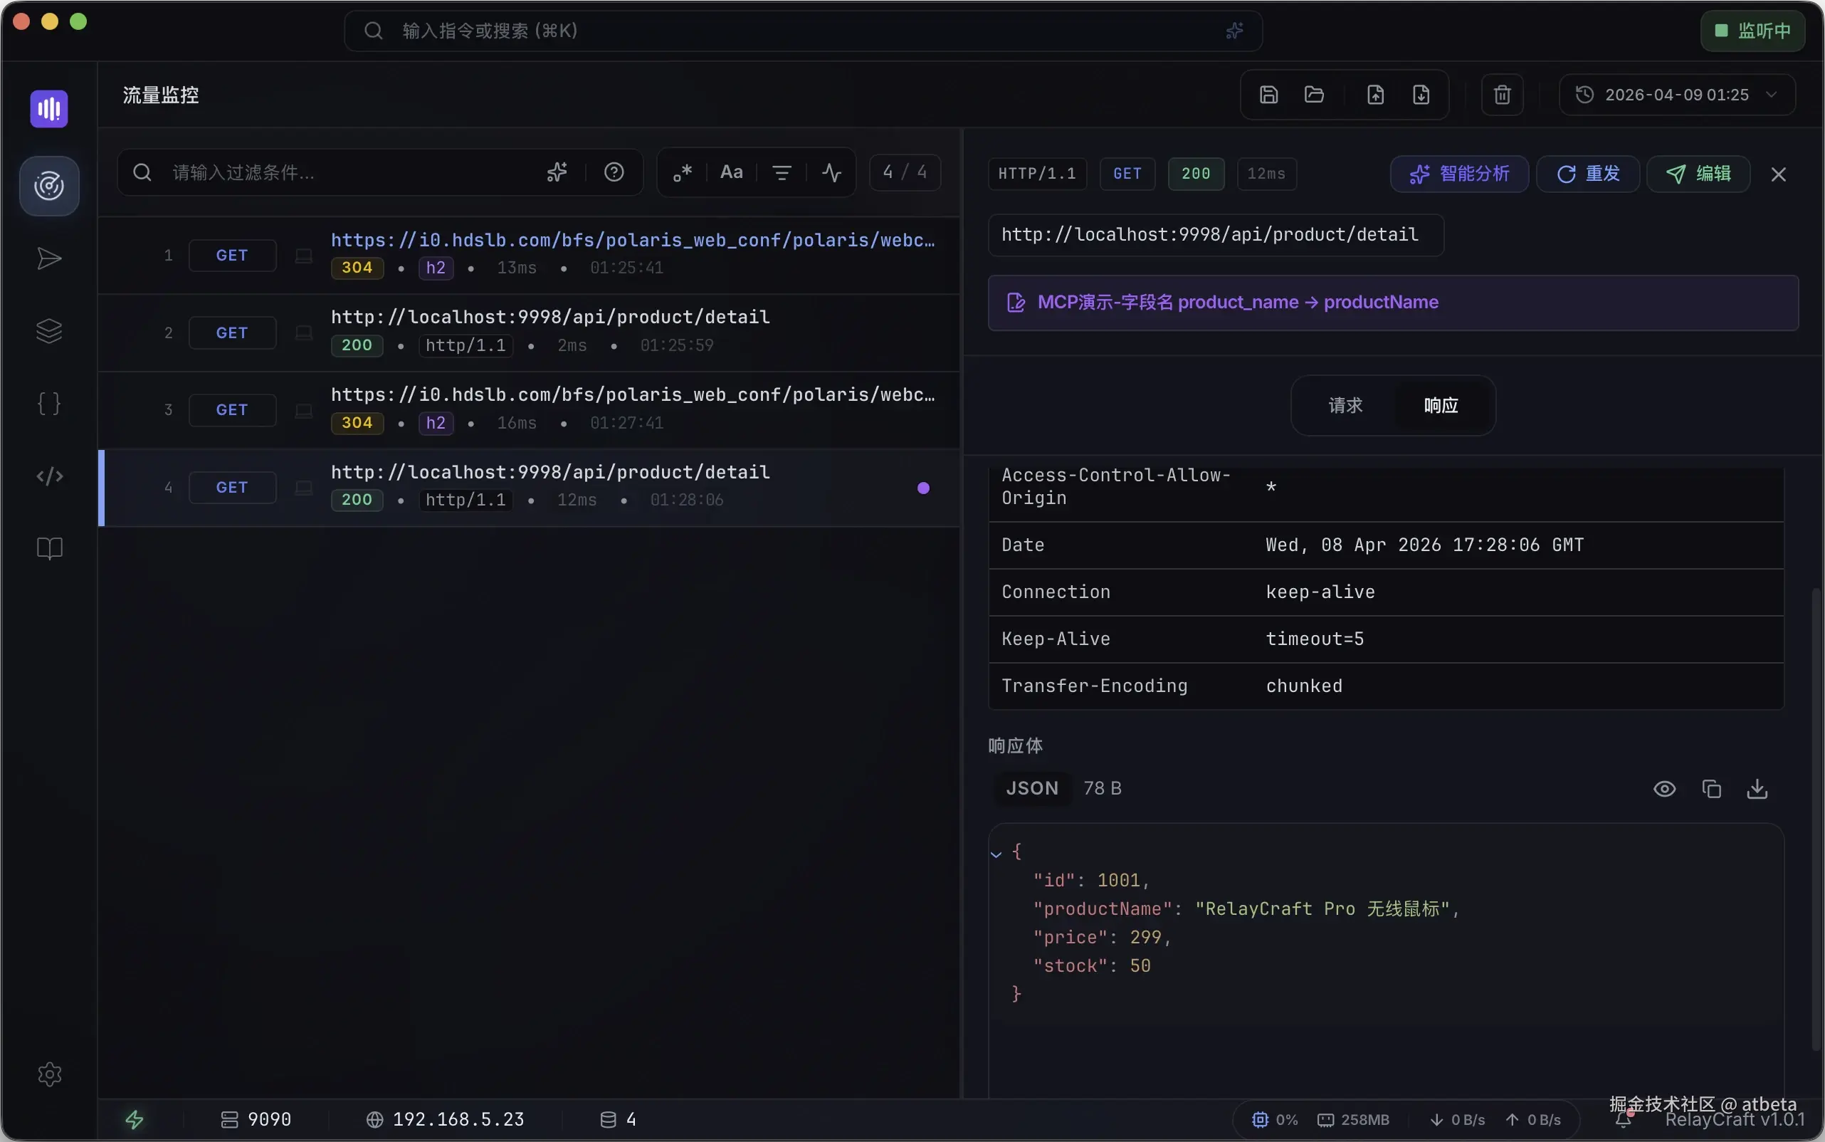The image size is (1825, 1142).
Task: Open the 2026-04-09 01:25 session dropdown
Action: click(x=1676, y=95)
